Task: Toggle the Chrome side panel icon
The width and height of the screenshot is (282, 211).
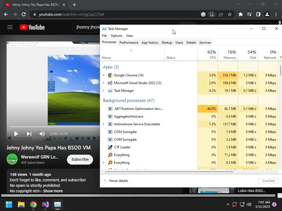Action: 258,14
